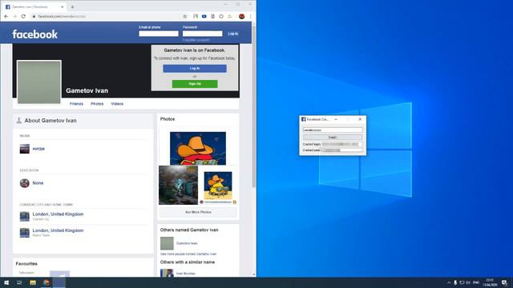Click the facebook logo in the header
The image size is (513, 288).
click(x=35, y=34)
